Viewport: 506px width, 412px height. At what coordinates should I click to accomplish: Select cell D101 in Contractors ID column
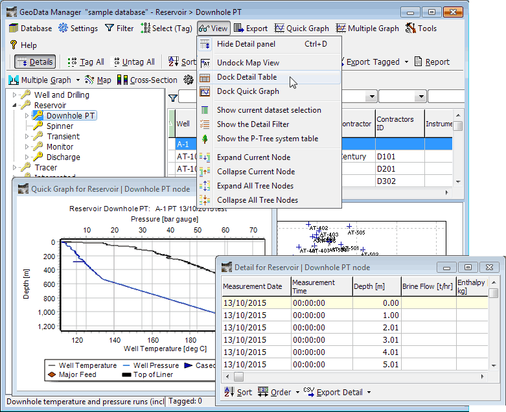tap(400, 157)
